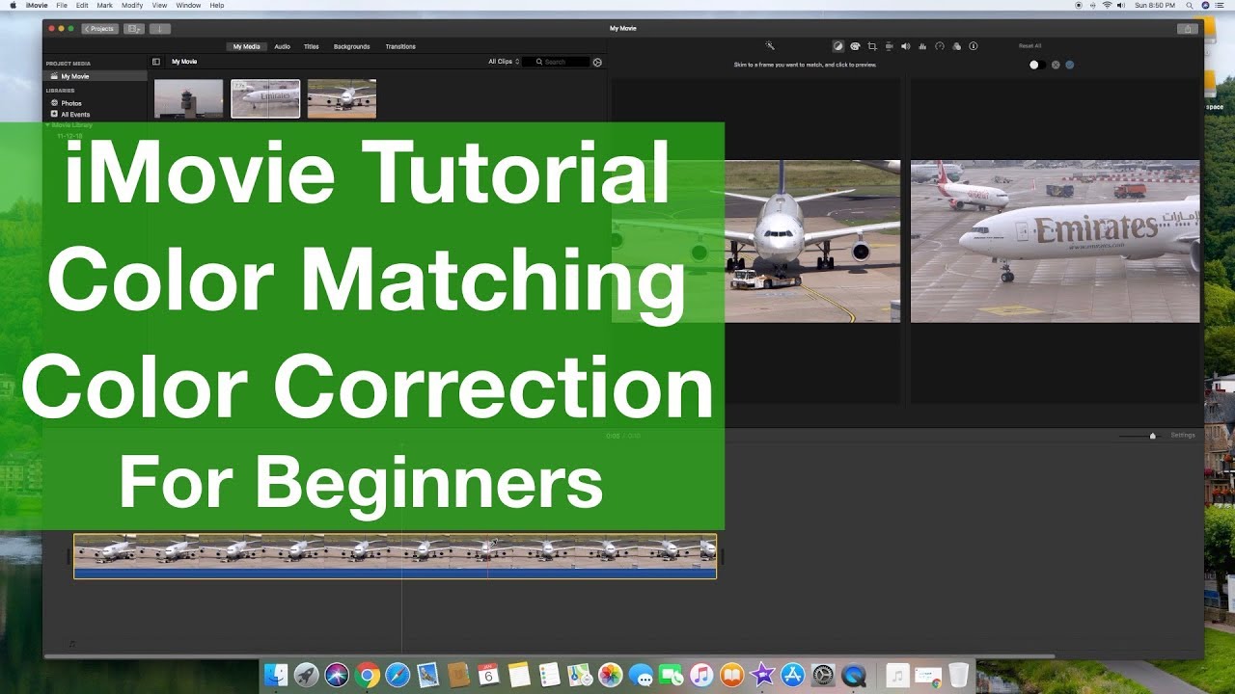Screen dimensions: 1235x694
Task: Select the front-facing airplane clip thumbnail
Action: [342, 98]
